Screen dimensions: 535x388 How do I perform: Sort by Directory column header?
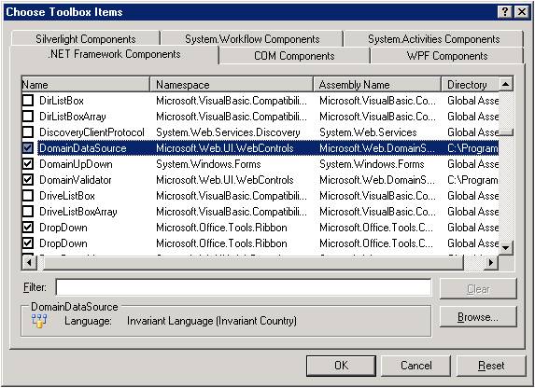(470, 84)
